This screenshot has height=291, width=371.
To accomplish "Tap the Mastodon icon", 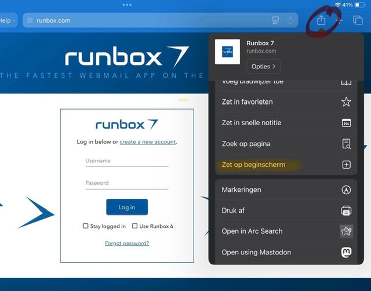I will click(x=346, y=252).
